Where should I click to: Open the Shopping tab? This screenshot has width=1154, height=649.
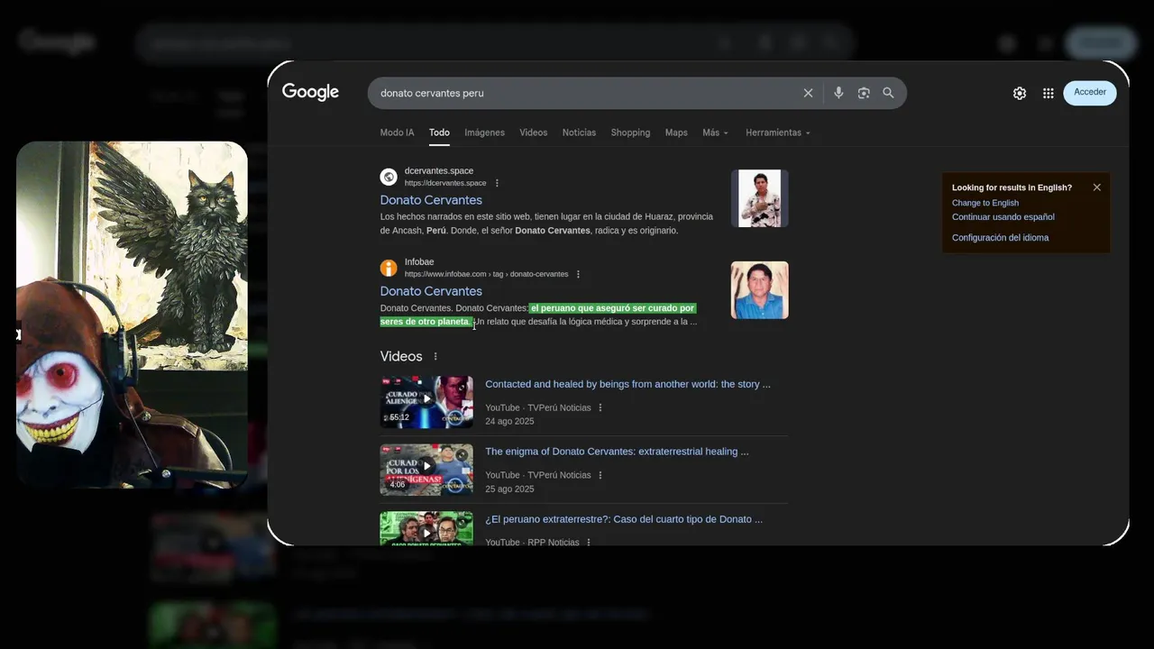(x=630, y=133)
